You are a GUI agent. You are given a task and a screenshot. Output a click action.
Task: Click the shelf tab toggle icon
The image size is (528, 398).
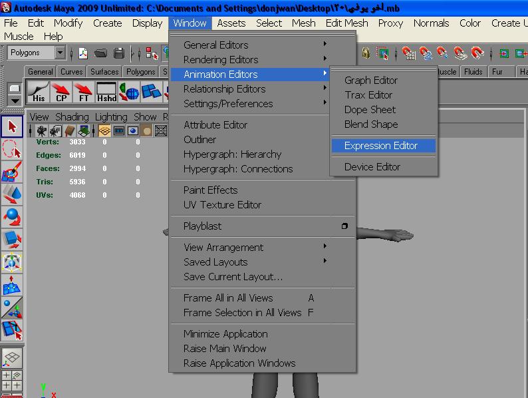tap(15, 89)
